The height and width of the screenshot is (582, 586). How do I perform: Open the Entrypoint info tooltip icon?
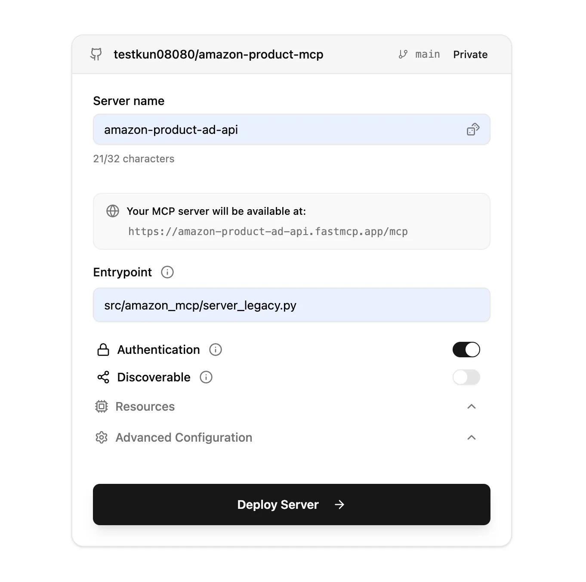[167, 272]
